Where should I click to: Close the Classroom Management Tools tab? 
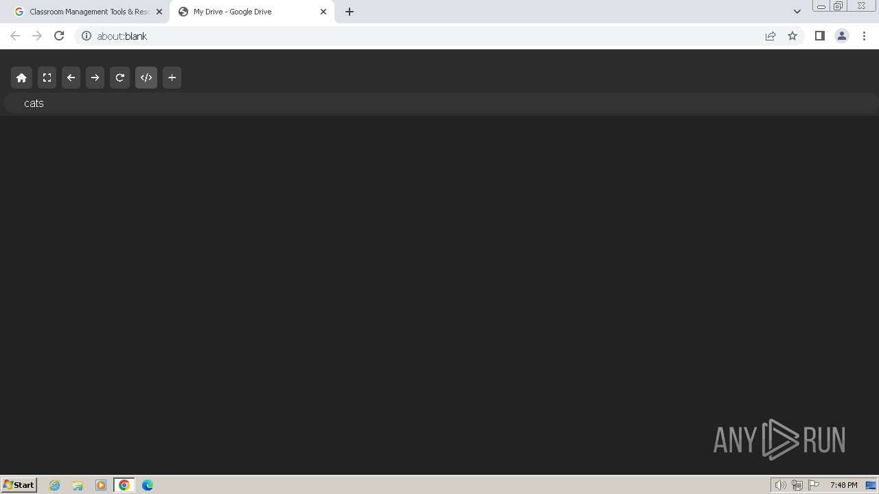coord(159,12)
